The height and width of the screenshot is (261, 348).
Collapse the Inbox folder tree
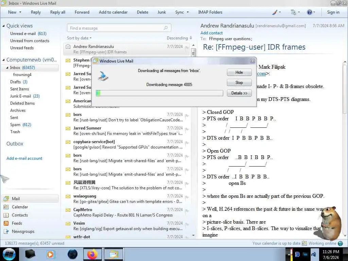(7, 68)
